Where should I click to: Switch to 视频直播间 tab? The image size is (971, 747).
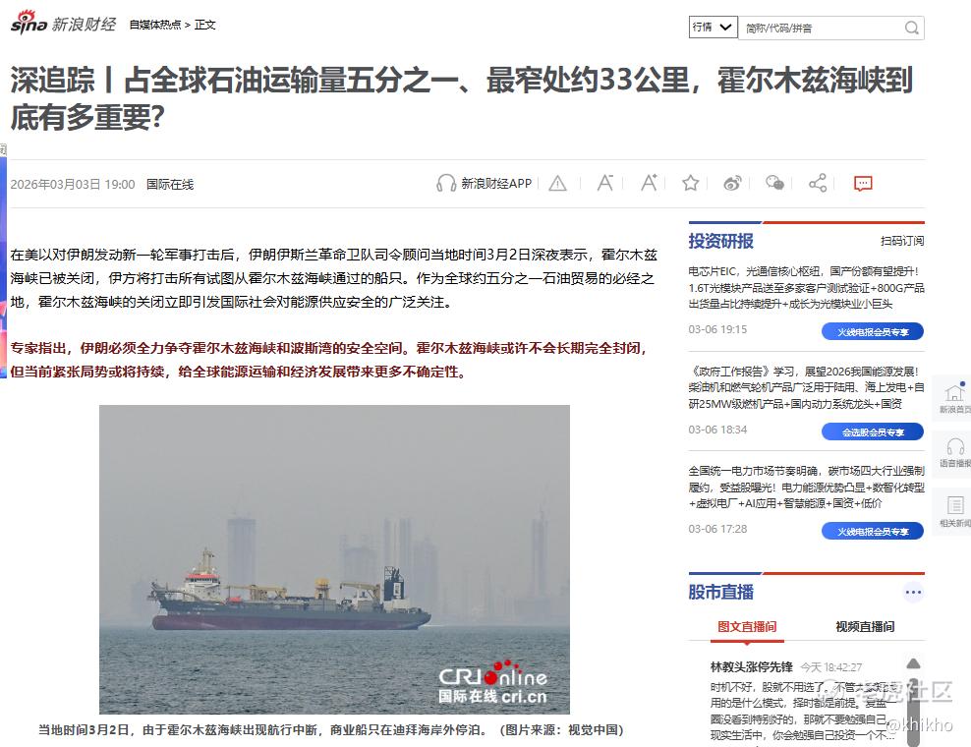pos(865,627)
